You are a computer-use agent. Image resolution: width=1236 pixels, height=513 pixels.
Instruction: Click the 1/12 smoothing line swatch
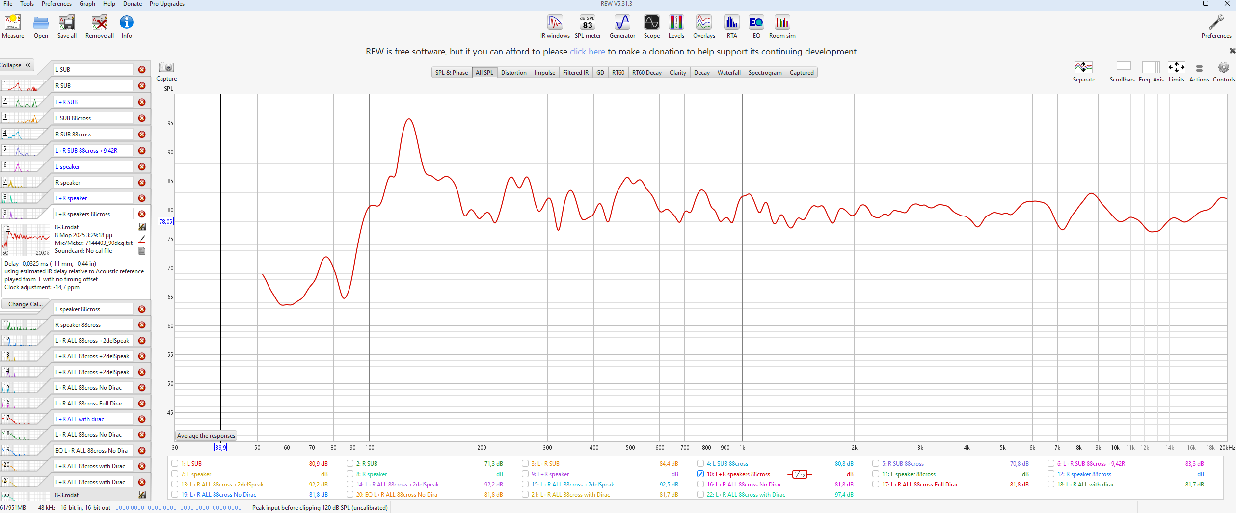[x=800, y=474]
